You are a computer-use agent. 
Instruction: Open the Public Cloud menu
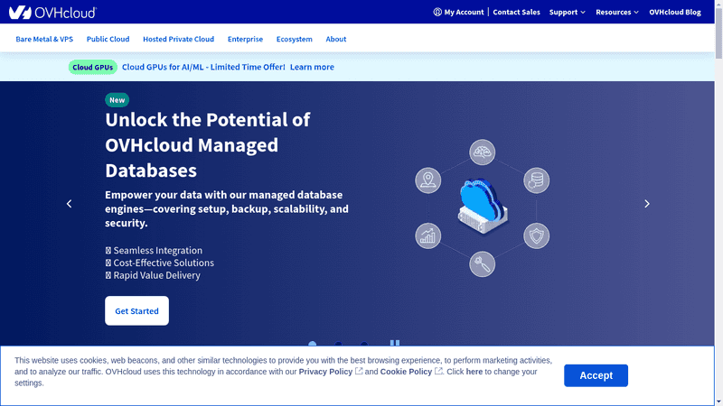point(108,40)
